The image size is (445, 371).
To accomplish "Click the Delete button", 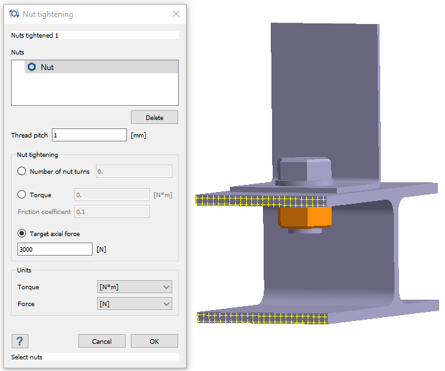I will click(154, 117).
